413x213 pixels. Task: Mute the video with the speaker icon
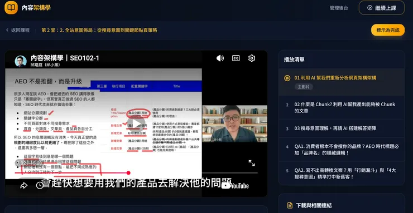(x=220, y=58)
